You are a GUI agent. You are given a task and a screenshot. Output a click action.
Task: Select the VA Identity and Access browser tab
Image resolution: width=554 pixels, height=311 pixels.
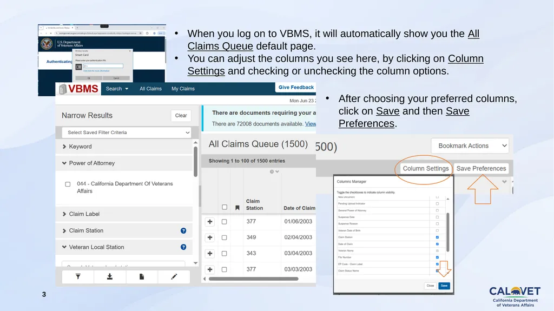(59, 28)
